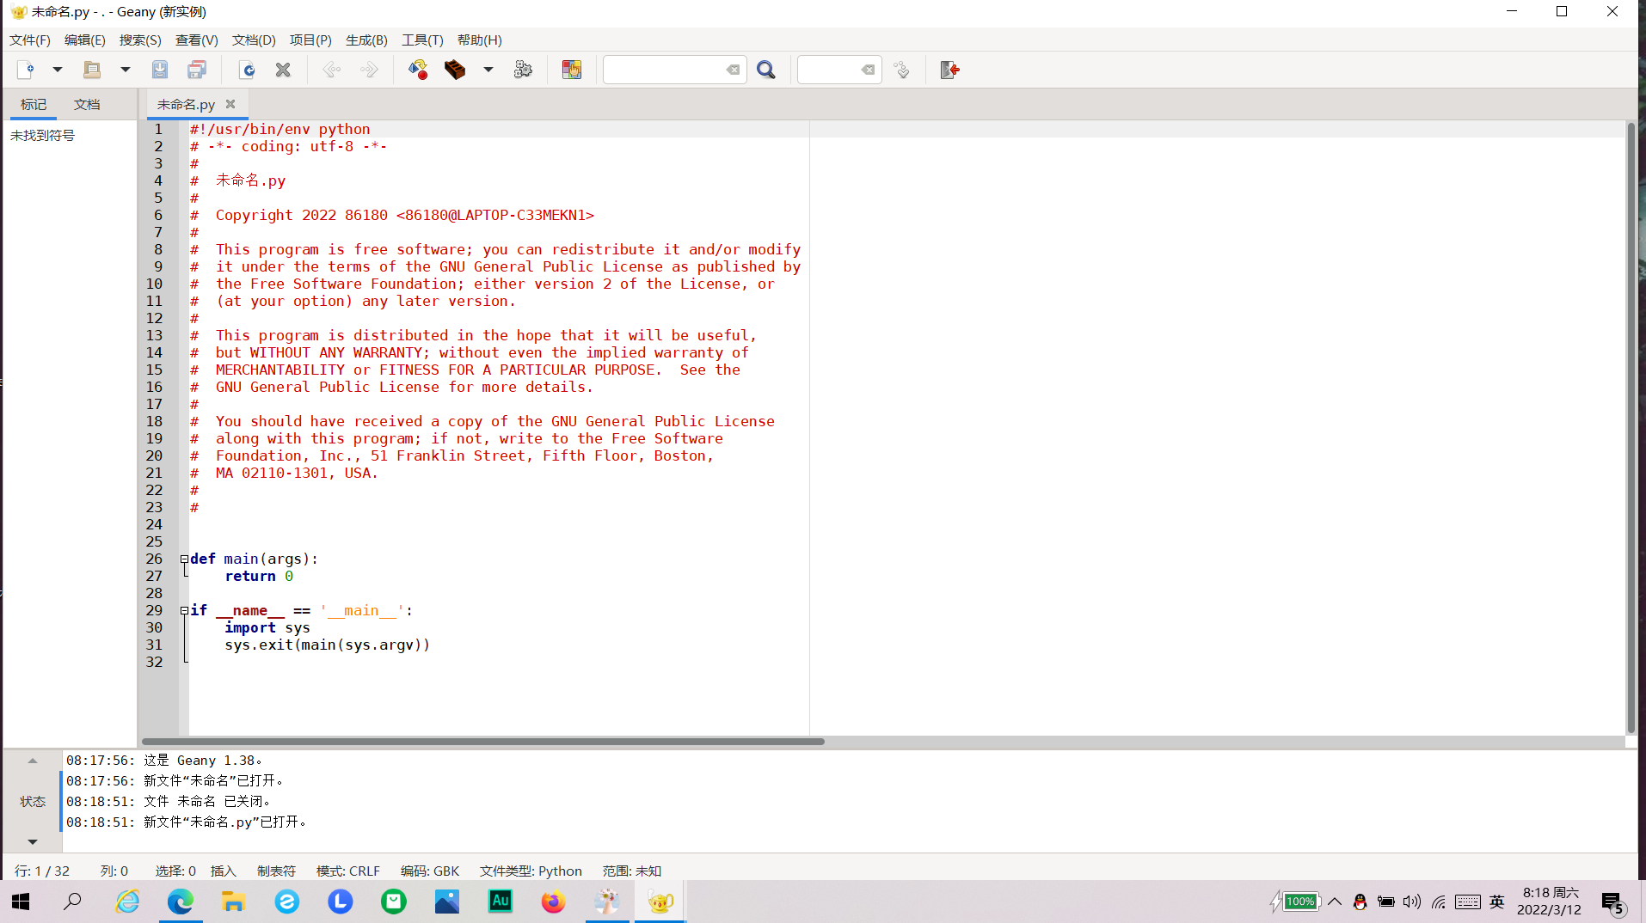Find entered text magnifier icon
1646x923 pixels.
coord(766,70)
